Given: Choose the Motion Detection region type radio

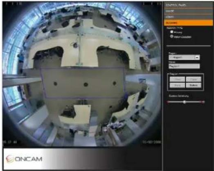Looking at the screenshot, I should (171, 36).
